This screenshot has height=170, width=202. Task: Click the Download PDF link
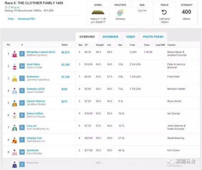(x=27, y=19)
